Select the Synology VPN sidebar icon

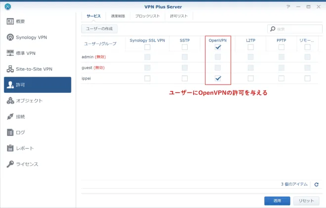coord(10,37)
